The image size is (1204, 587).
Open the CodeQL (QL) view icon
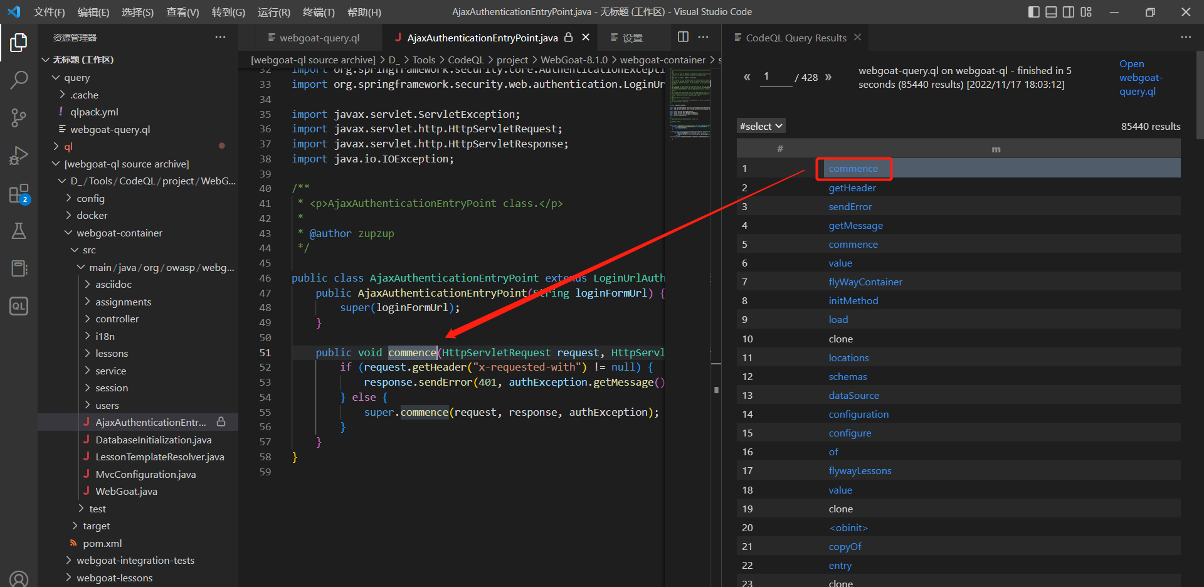coord(19,306)
